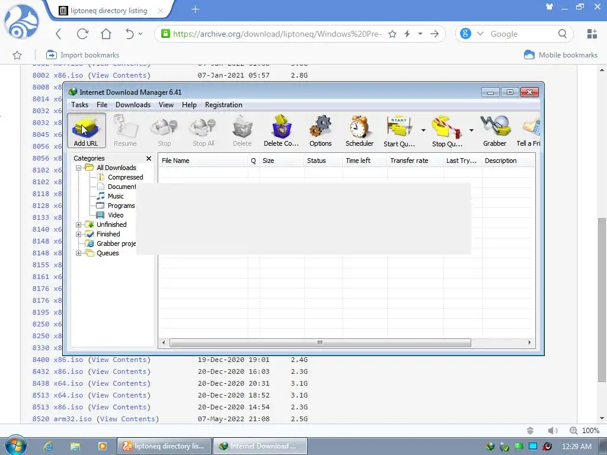Open the Downloads menu
Image resolution: width=607 pixels, height=455 pixels.
133,105
